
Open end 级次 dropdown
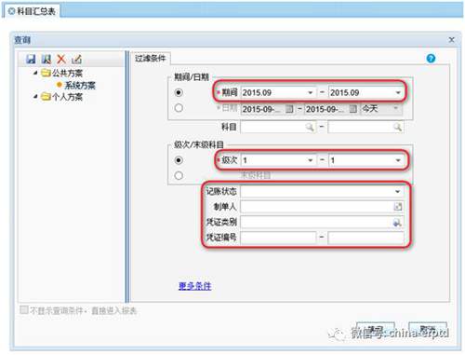point(398,160)
